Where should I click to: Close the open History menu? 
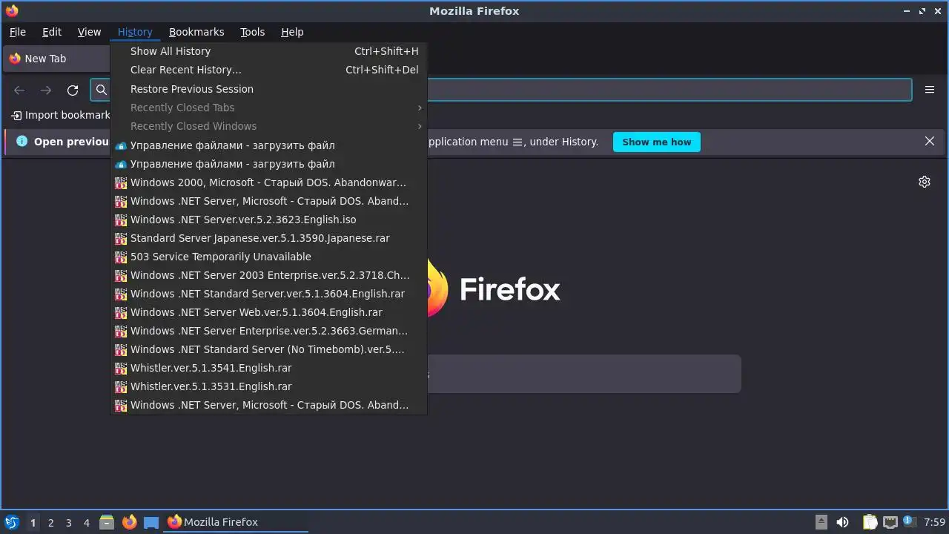click(x=135, y=32)
